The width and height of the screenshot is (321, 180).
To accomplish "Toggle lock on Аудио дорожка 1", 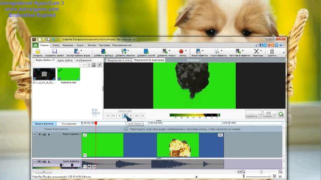I will click(x=49, y=161).
